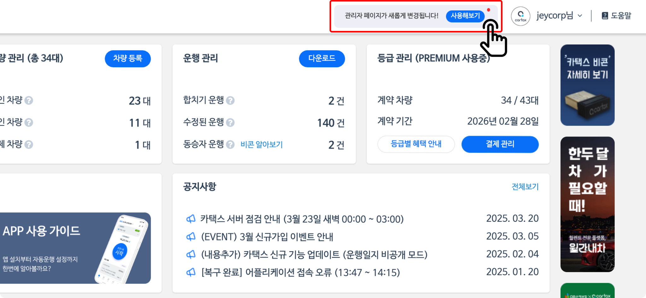Open the 비콘 알아보기 link
This screenshot has height=298, width=646.
[x=261, y=145]
